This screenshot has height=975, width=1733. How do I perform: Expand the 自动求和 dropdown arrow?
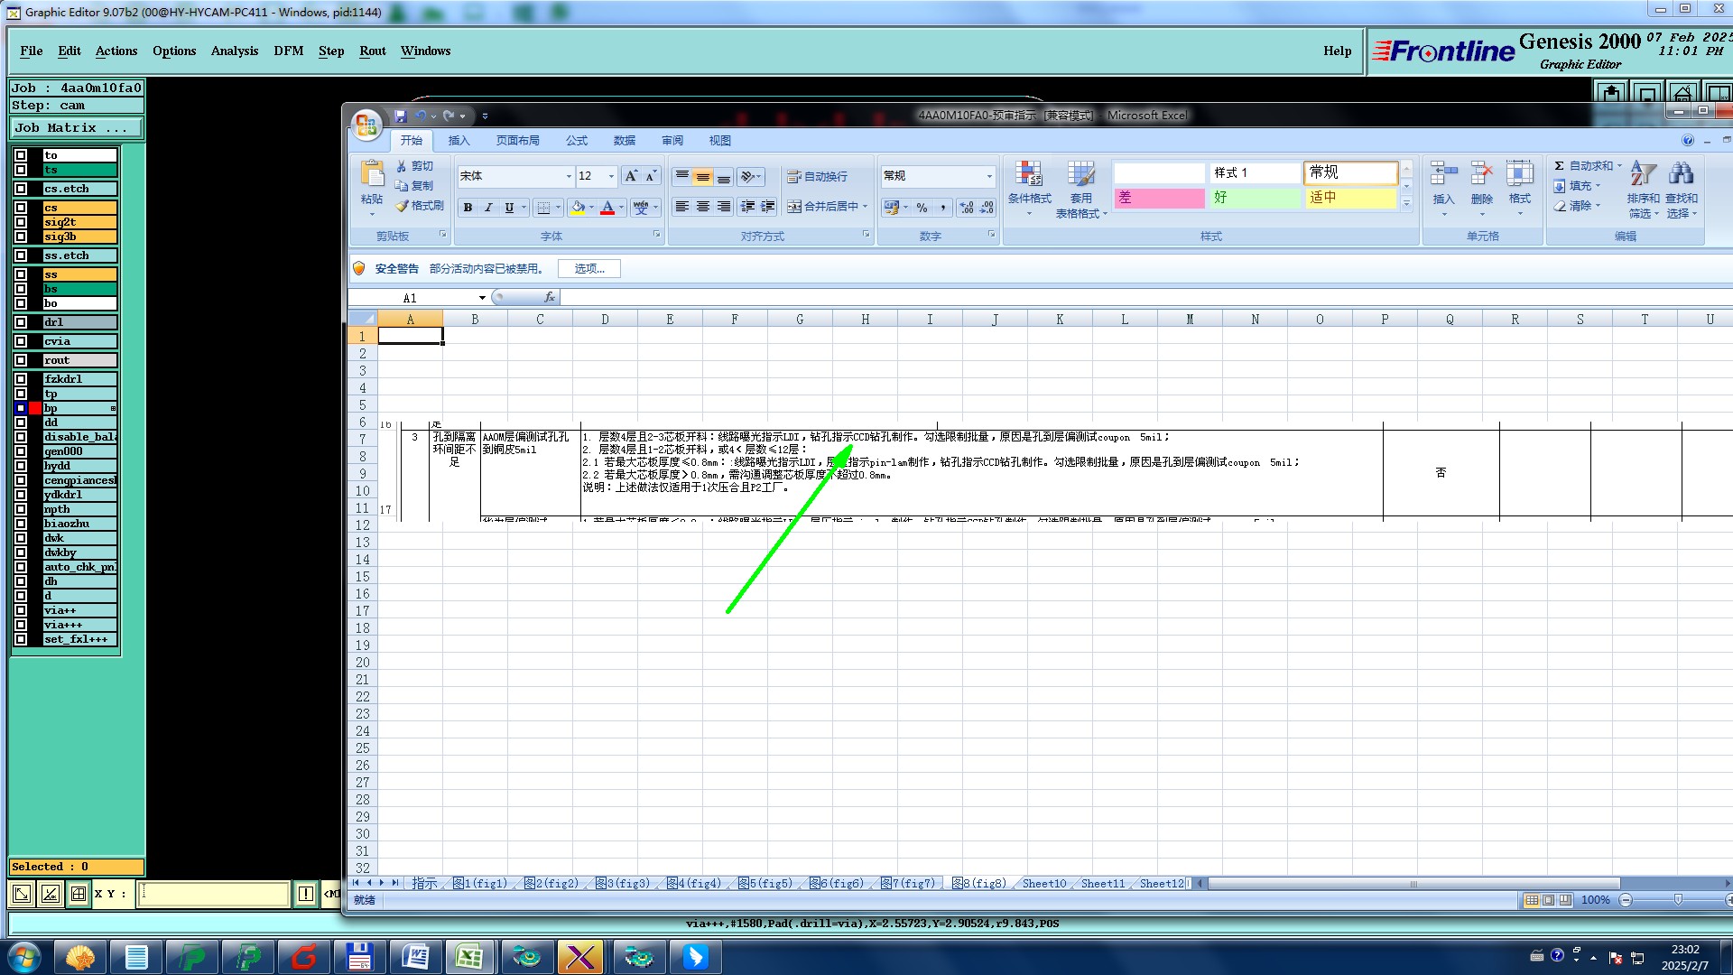(x=1619, y=166)
